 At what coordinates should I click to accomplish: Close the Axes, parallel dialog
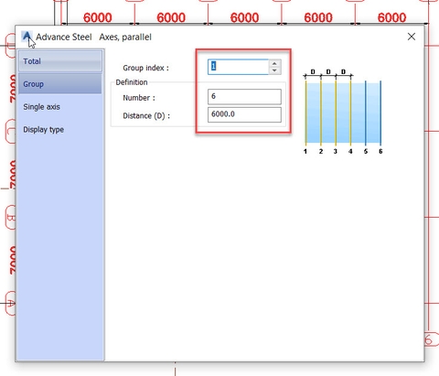point(412,37)
